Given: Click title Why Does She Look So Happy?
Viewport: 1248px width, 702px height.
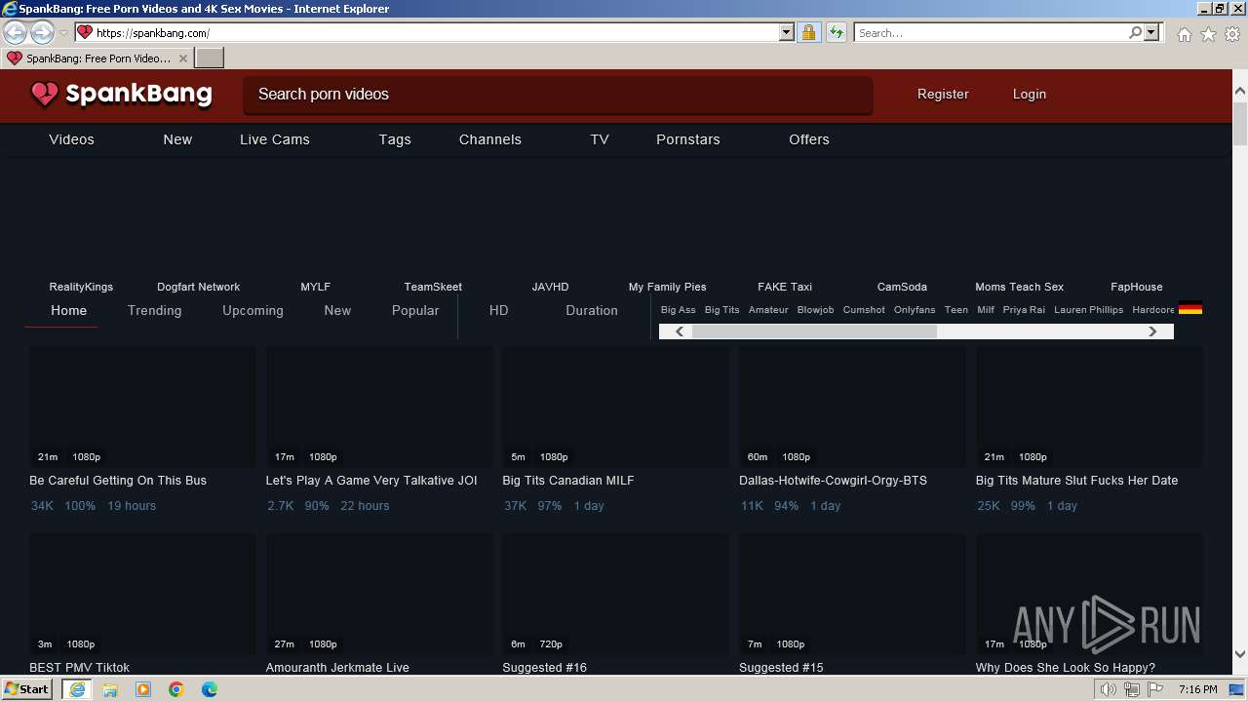Looking at the screenshot, I should 1066,668.
